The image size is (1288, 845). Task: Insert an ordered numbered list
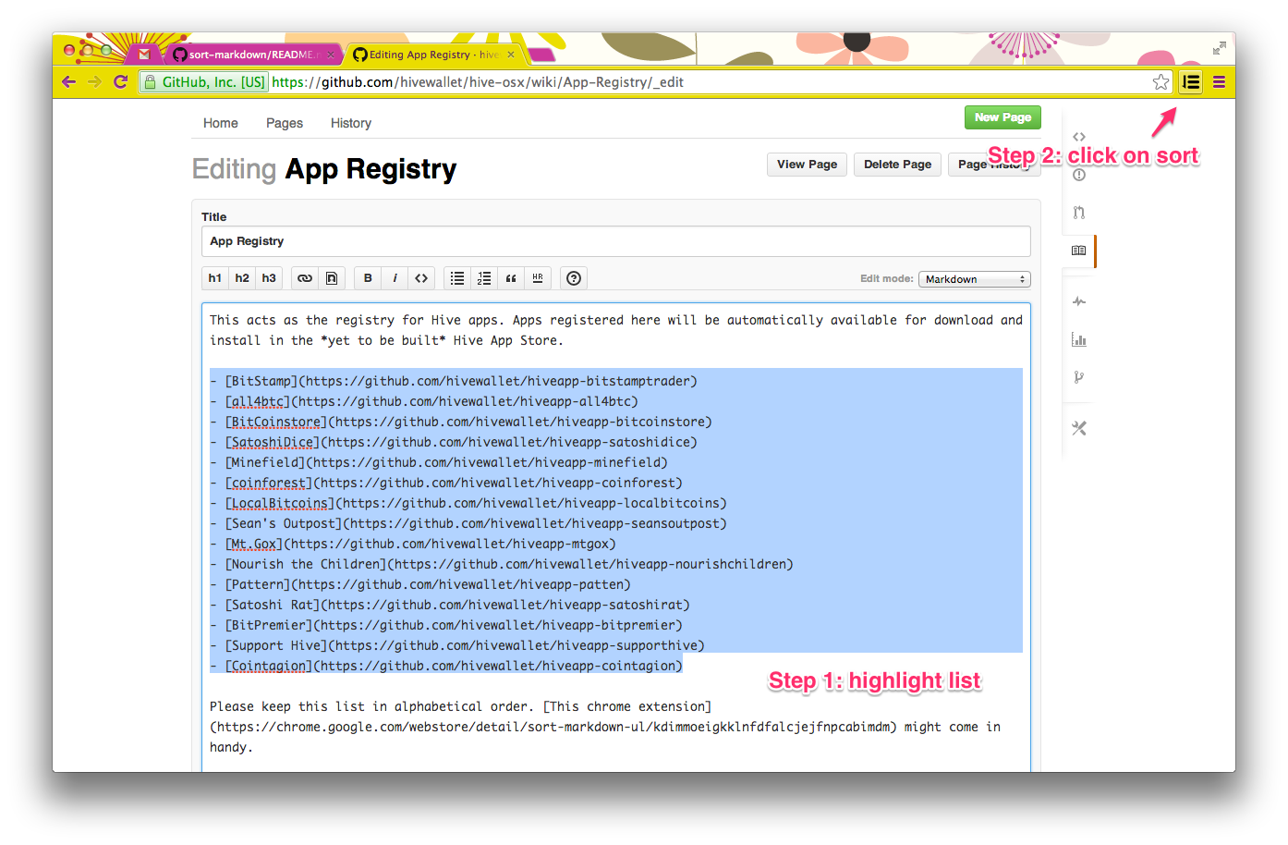click(484, 278)
